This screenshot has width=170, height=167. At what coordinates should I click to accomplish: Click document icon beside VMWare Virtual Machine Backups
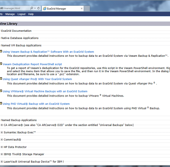tap(1, 91)
